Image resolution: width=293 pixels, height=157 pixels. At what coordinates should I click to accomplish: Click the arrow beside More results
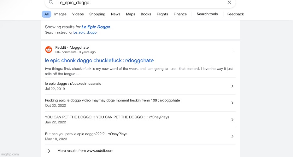(48, 151)
